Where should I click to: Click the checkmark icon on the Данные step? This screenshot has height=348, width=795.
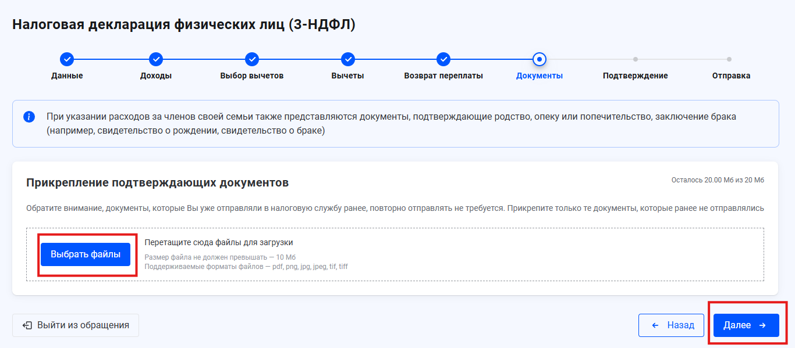(68, 59)
